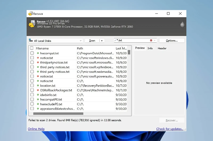Click green status dot for hwcompatPE.txt
The height and width of the screenshot is (141, 213).
tap(38, 99)
